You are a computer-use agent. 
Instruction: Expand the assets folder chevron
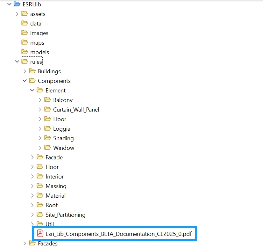(x=17, y=14)
